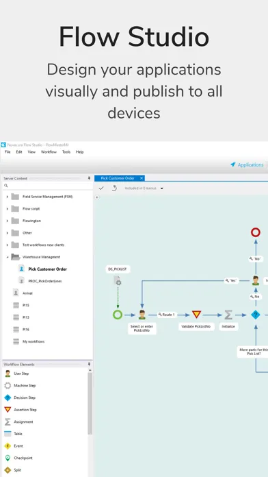Pick the Decision Step diamond icon
Image resolution: width=268 pixels, height=477 pixels.
(x=8, y=397)
